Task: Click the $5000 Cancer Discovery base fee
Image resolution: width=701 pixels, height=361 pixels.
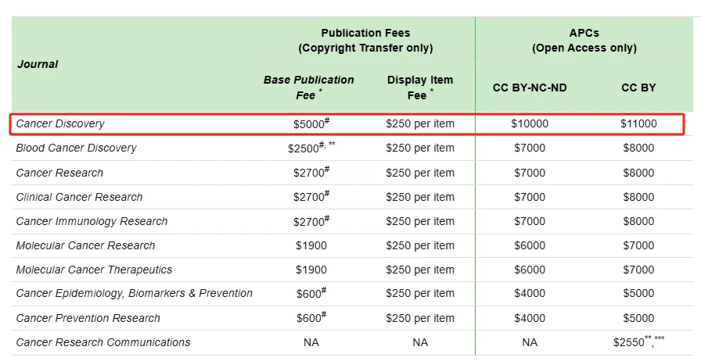Action: 311,123
